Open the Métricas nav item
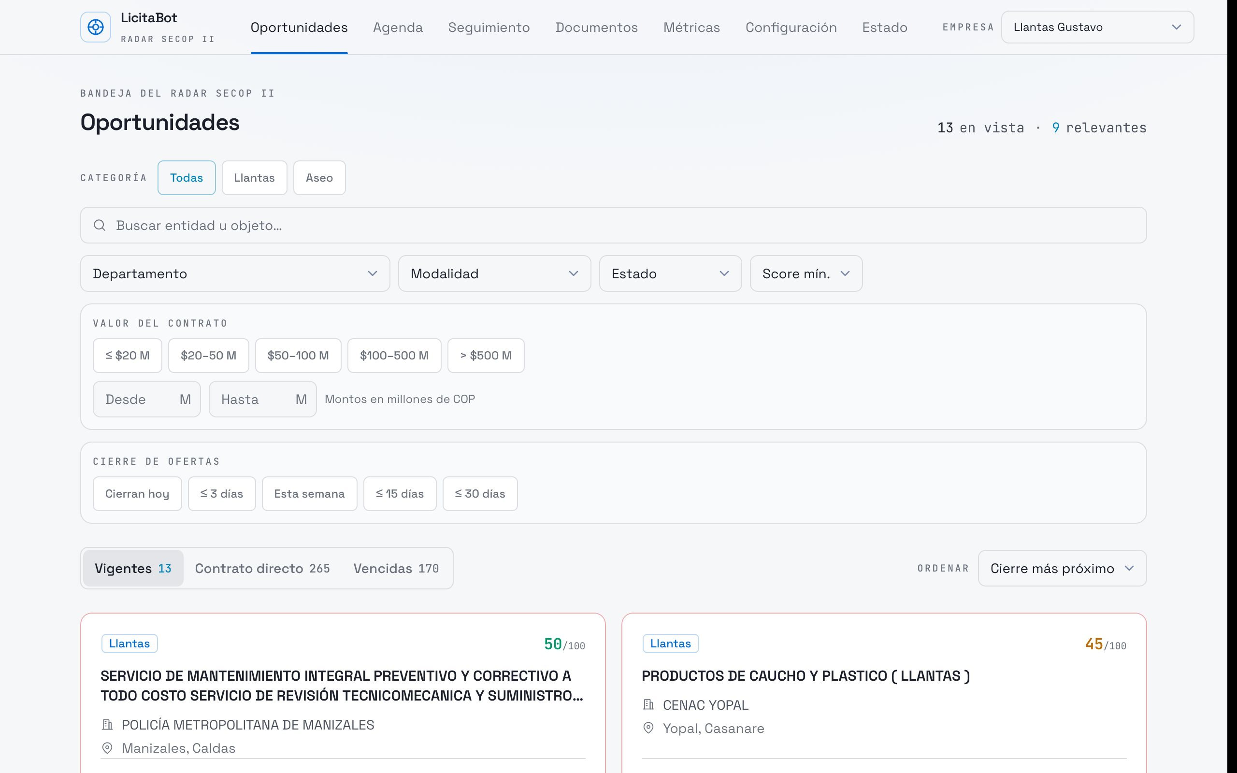 691,27
